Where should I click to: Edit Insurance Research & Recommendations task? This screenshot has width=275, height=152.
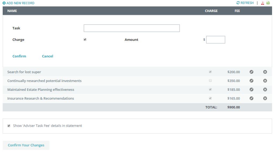click(x=251, y=98)
